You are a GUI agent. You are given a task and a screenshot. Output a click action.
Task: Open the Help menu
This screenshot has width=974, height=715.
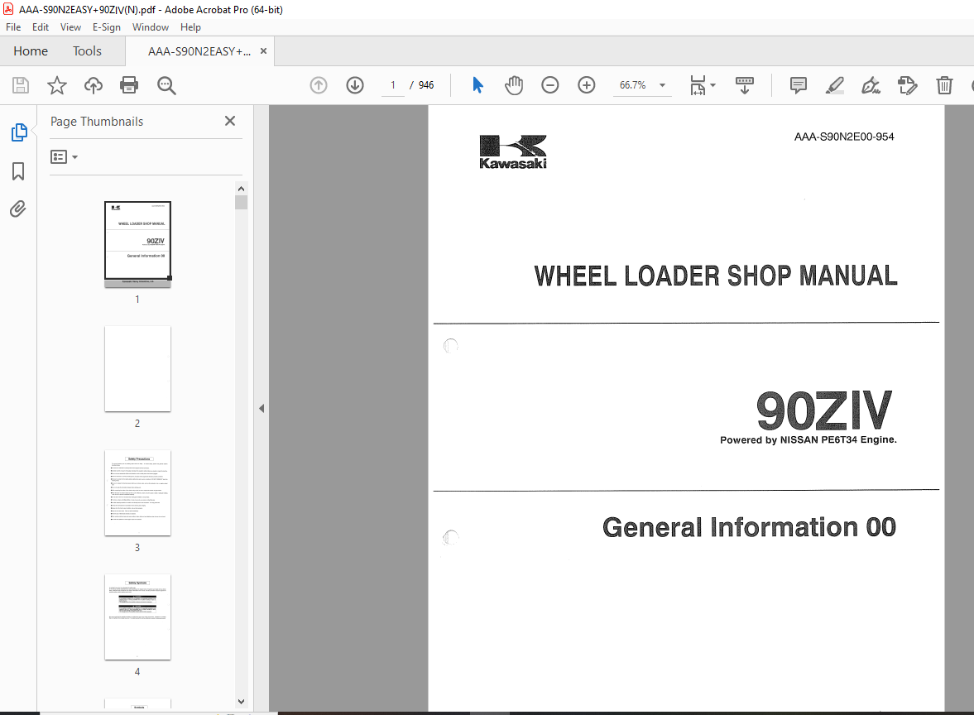coord(190,27)
